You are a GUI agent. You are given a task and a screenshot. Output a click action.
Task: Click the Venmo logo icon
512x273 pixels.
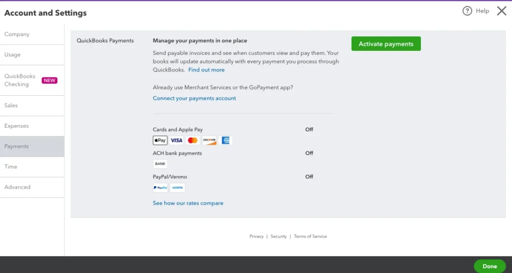point(177,188)
